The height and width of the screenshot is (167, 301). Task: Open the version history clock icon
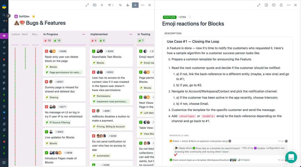click(274, 5)
